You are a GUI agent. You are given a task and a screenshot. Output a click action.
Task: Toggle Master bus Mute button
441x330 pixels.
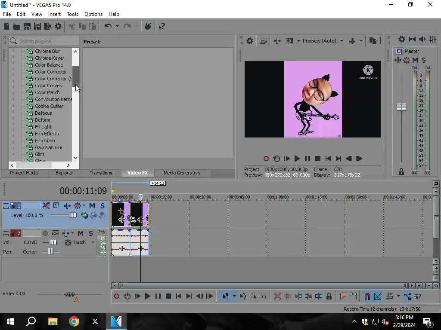tap(415, 60)
